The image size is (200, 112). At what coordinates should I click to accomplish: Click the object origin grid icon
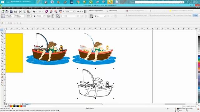click(3, 16)
